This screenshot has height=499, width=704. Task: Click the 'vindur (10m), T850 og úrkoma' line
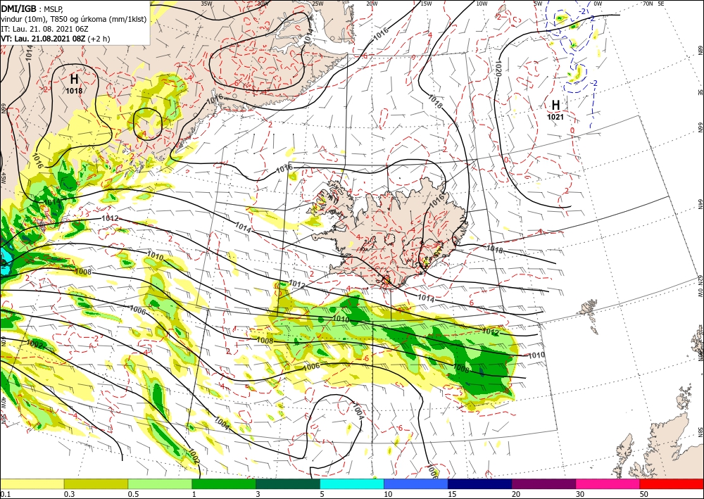click(x=74, y=19)
